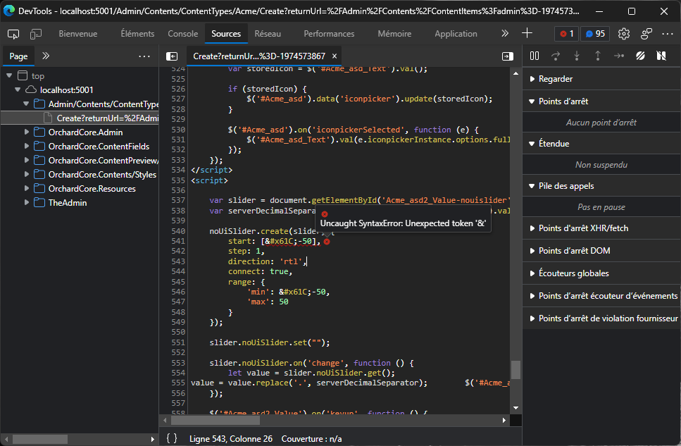
Task: Click the vertical scrollbar thumb in code editor
Action: coord(516,369)
